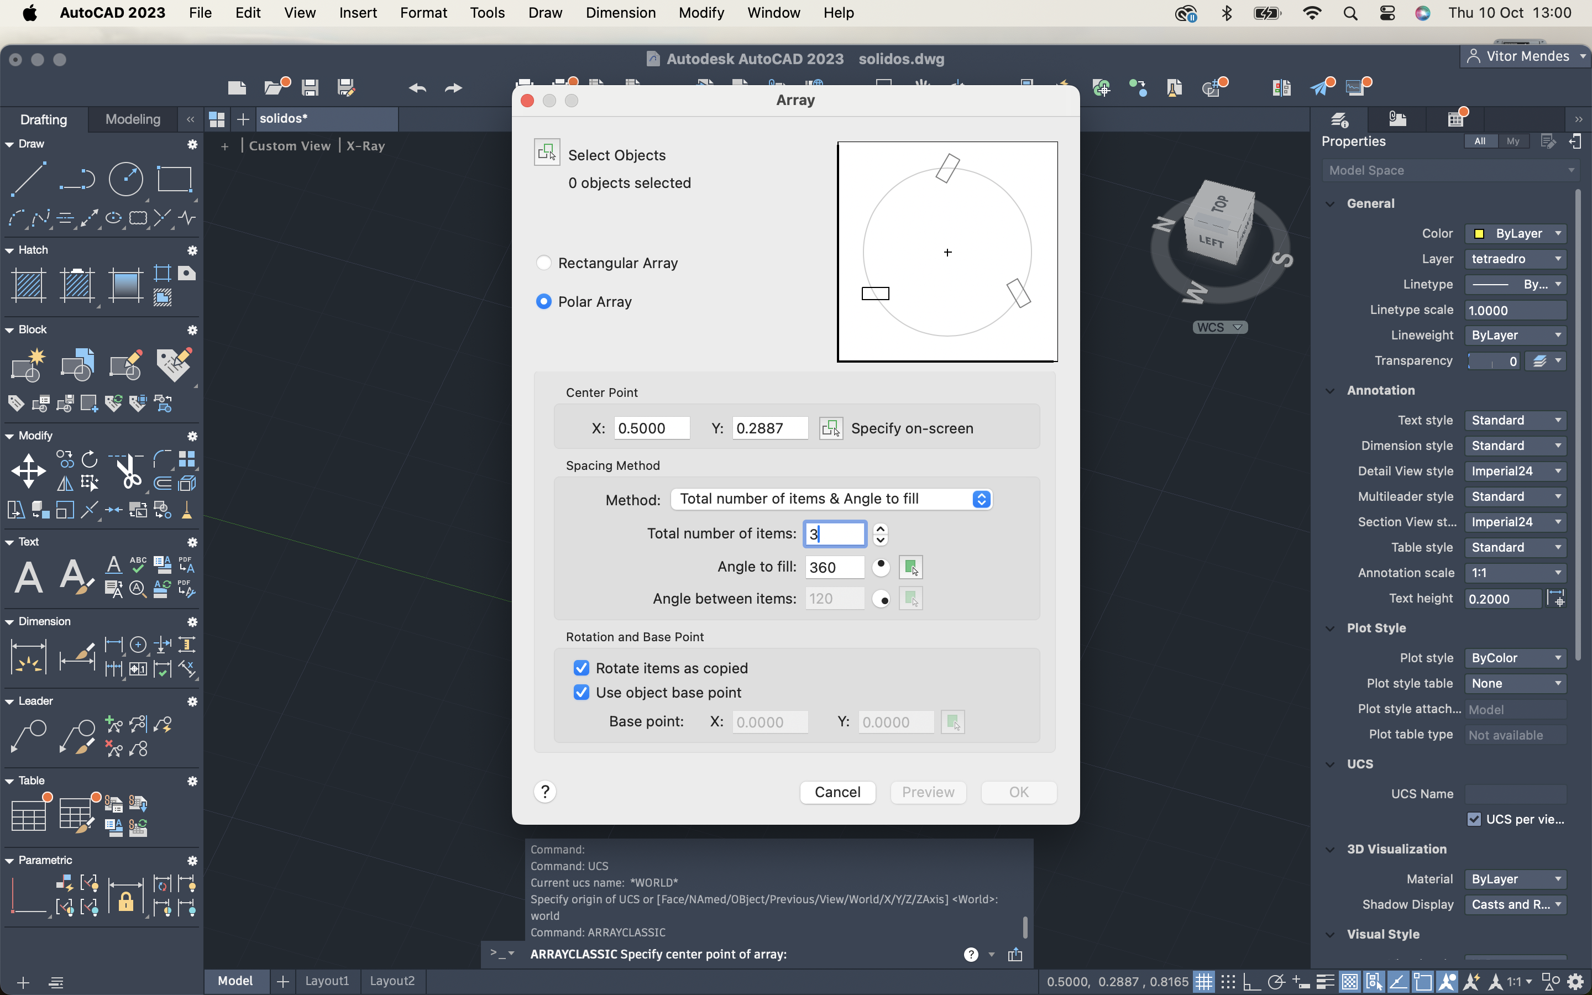Click pick angle to fill icon
This screenshot has height=995, width=1592.
coord(911,567)
